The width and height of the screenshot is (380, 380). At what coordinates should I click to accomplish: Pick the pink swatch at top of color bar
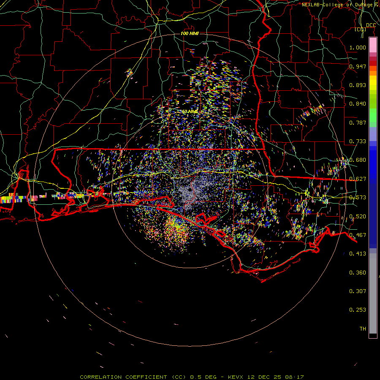tap(373, 45)
